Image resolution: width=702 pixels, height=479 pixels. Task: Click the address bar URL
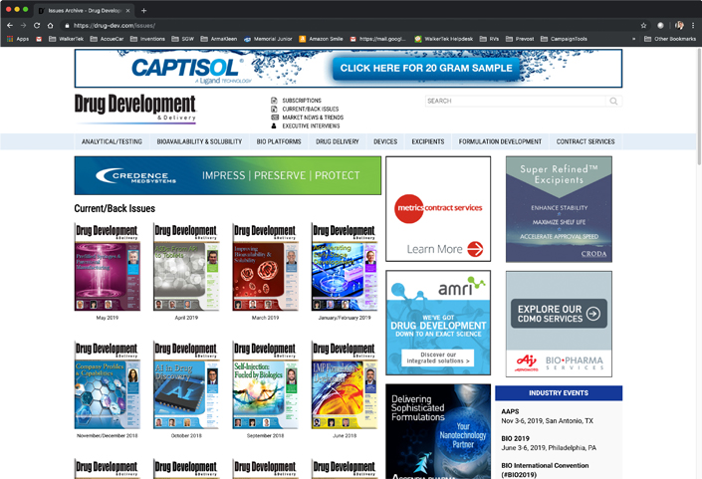[x=115, y=26]
